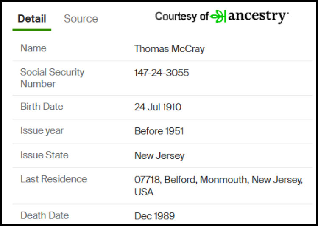Click the Last Residence label
The height and width of the screenshot is (226, 318).
[54, 179]
